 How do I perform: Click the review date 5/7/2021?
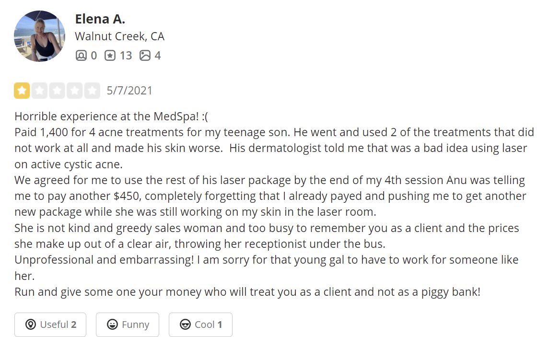click(x=129, y=91)
